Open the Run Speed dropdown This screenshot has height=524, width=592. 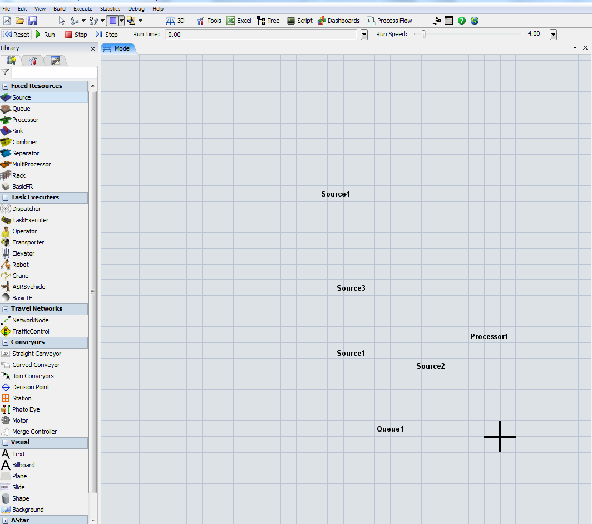pyautogui.click(x=553, y=35)
